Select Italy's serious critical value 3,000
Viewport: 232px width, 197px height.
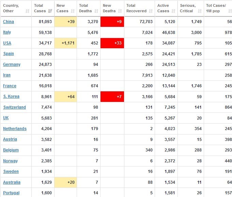[x=196, y=33]
